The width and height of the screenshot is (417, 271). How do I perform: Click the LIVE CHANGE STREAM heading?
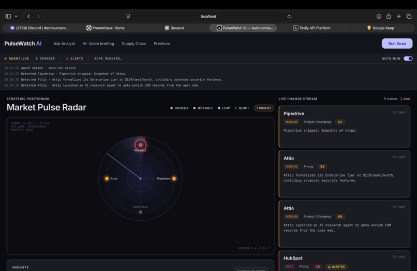click(297, 99)
